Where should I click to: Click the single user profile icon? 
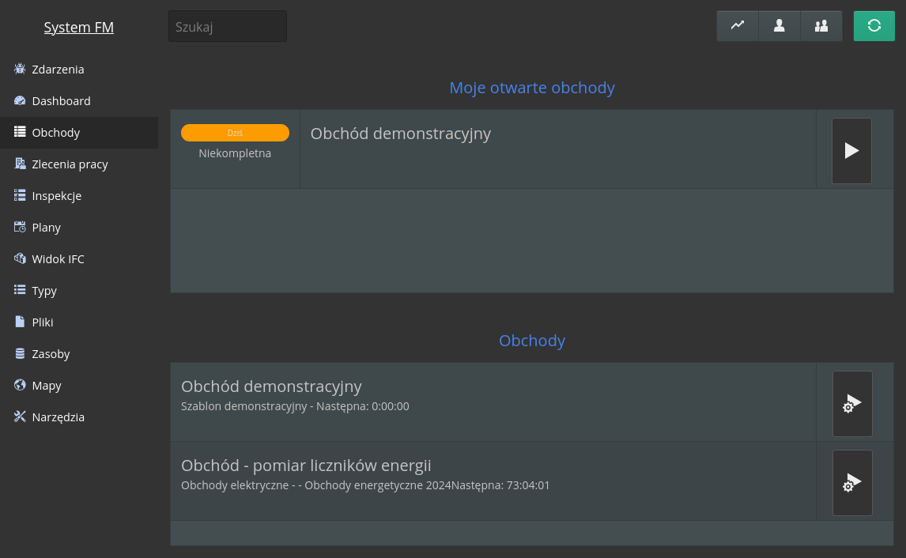779,26
